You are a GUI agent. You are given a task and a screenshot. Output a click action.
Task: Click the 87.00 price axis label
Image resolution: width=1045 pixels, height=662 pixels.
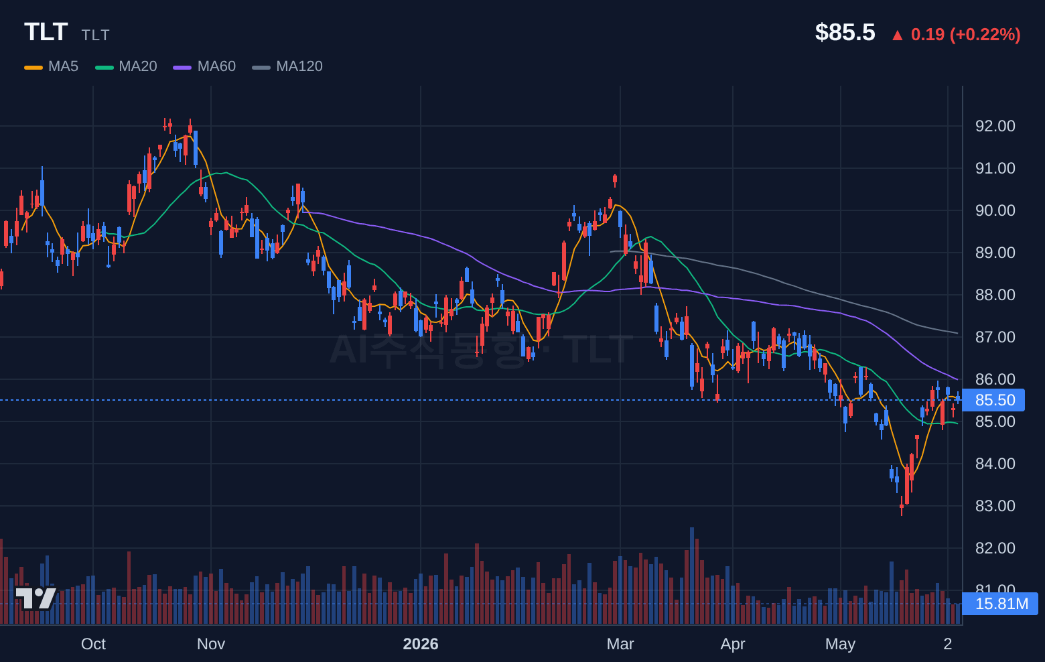[995, 337]
